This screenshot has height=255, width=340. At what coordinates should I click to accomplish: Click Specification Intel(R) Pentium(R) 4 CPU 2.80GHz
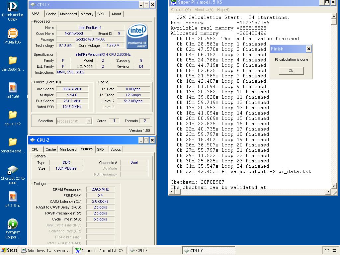[x=103, y=54]
